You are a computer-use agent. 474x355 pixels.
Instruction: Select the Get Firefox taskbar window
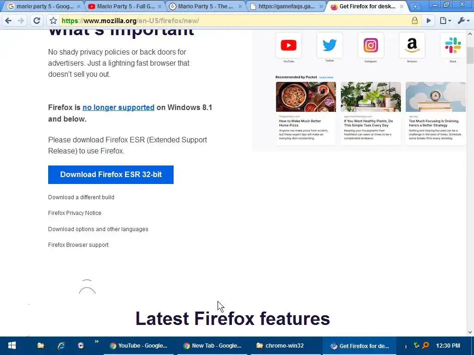click(x=359, y=346)
